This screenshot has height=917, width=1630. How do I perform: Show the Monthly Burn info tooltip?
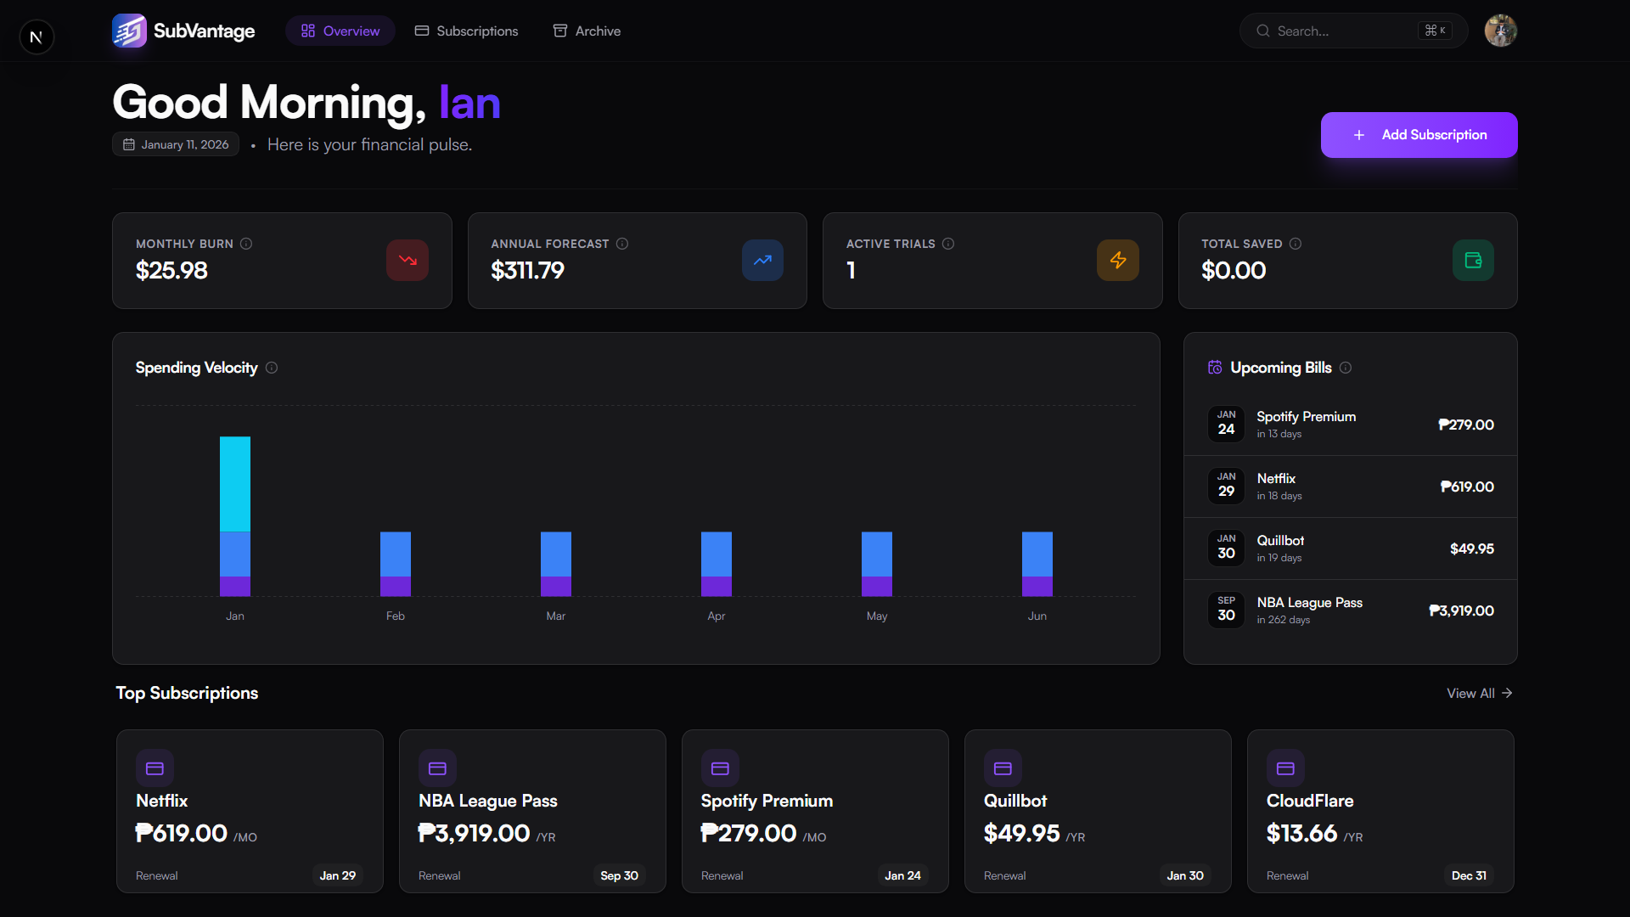click(x=246, y=244)
